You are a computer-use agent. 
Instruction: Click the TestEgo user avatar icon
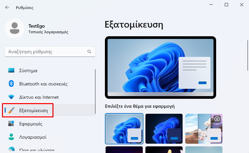point(15,28)
